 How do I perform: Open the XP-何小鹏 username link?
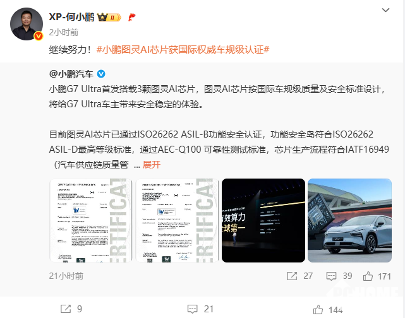point(72,17)
